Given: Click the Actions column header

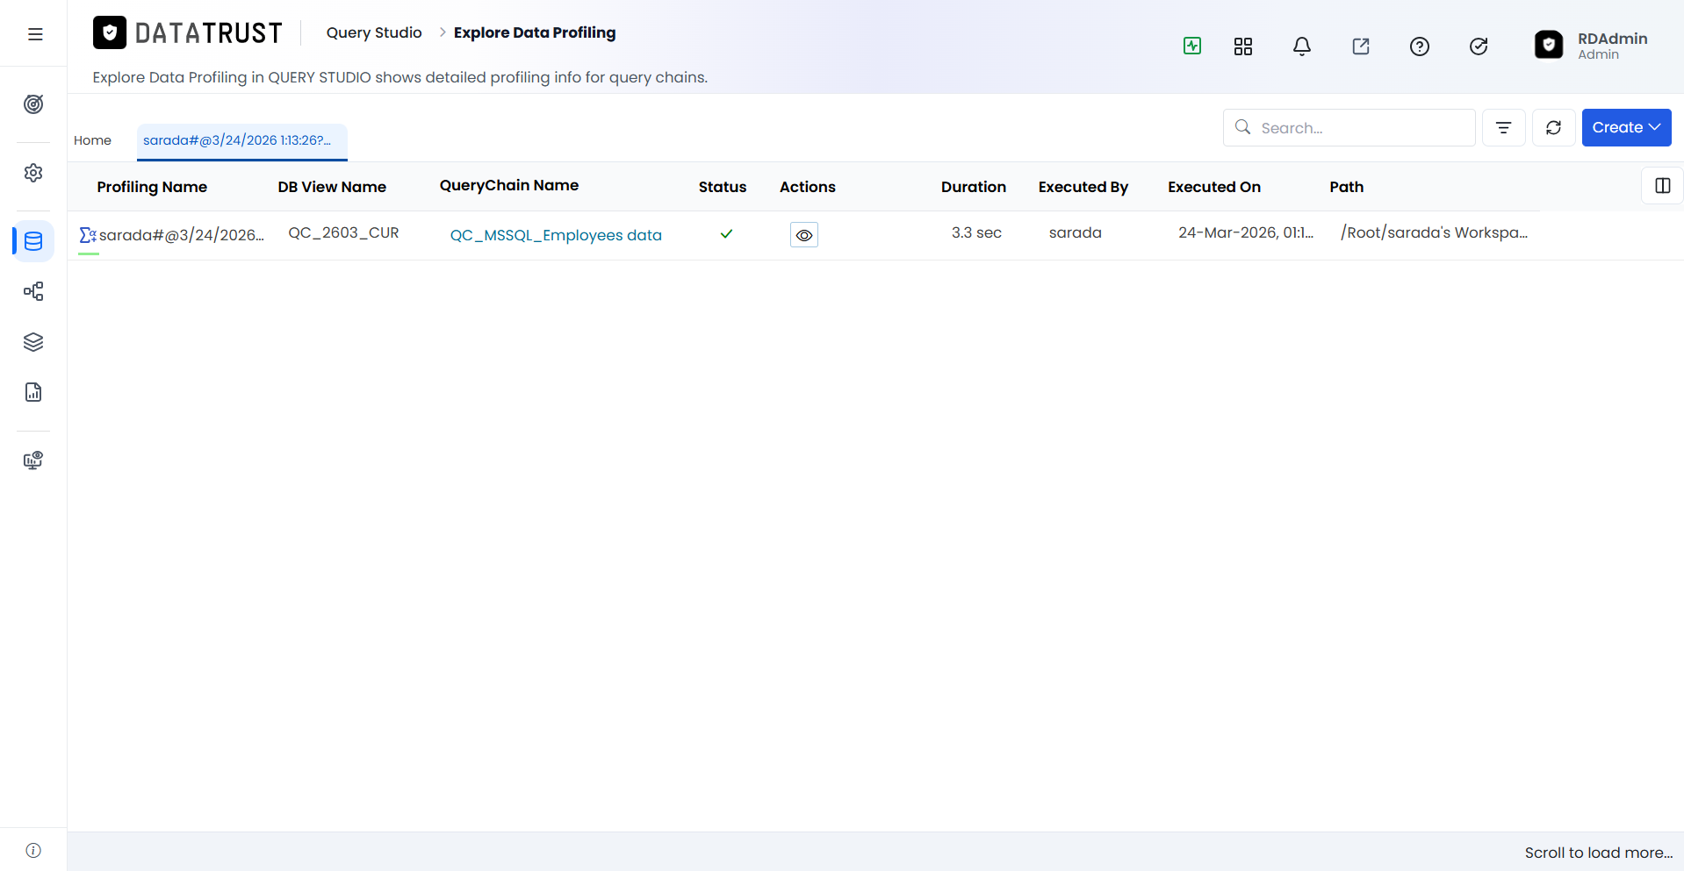Looking at the screenshot, I should click(808, 187).
